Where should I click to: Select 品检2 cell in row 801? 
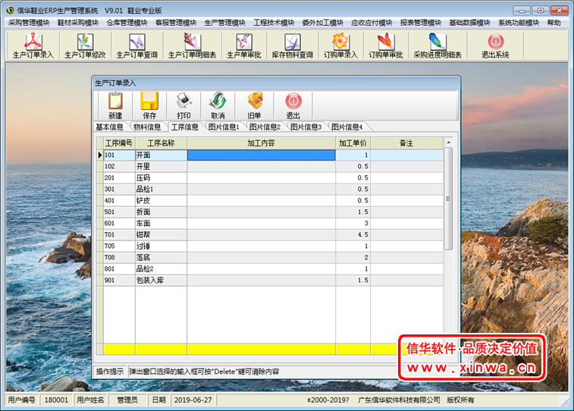click(x=161, y=268)
